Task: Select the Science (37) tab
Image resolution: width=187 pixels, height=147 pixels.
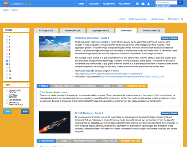Action: [126, 31]
